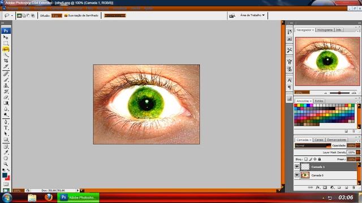
Task: Select the Blur tool
Action: pyautogui.click(x=6, y=109)
